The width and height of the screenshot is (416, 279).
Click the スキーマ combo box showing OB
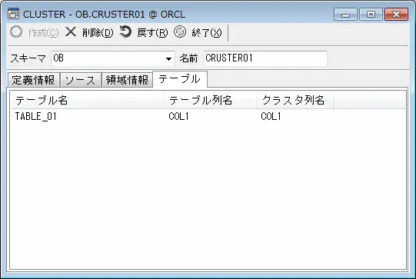pos(113,58)
